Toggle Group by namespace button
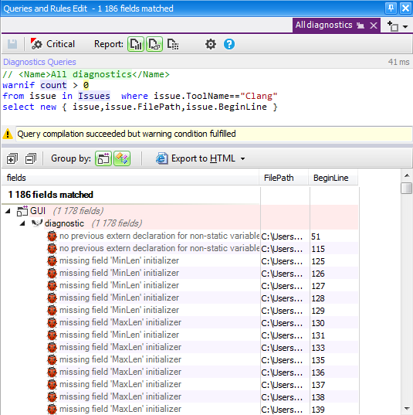Image resolution: width=413 pixels, height=415 pixels. coord(103,158)
